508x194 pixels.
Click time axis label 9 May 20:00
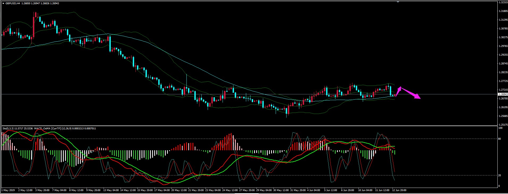coord(93,190)
